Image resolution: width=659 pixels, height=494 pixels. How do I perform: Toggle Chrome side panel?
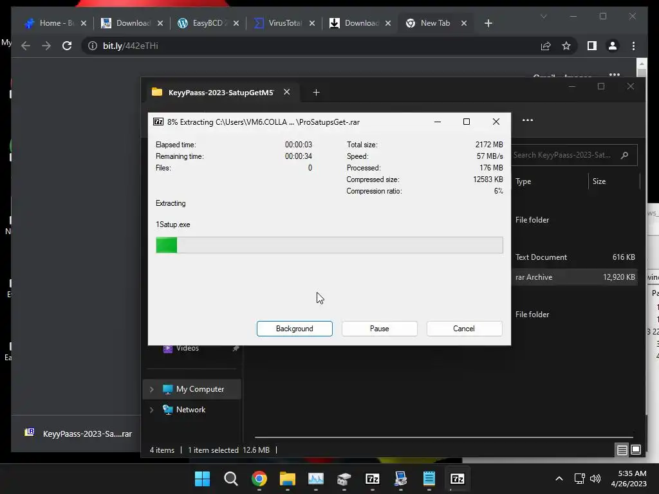click(592, 46)
